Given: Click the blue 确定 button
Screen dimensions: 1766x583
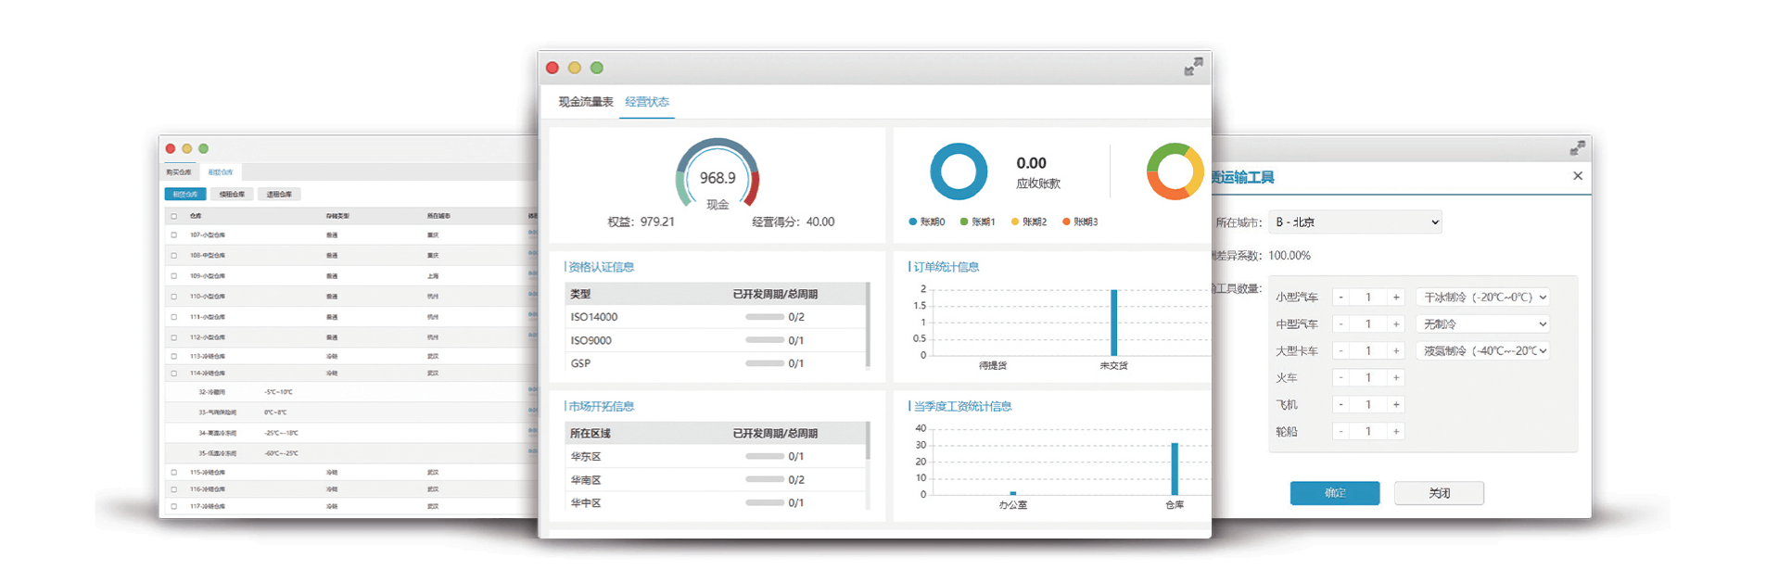Looking at the screenshot, I should tap(1334, 493).
